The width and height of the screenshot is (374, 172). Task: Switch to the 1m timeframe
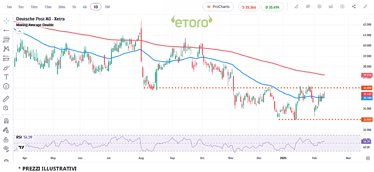9,7
